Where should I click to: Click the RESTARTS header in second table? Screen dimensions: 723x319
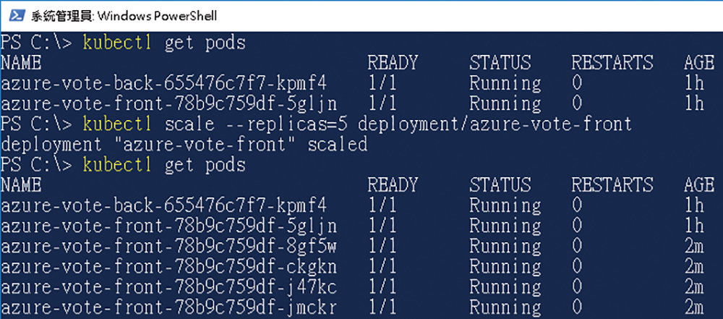click(612, 184)
